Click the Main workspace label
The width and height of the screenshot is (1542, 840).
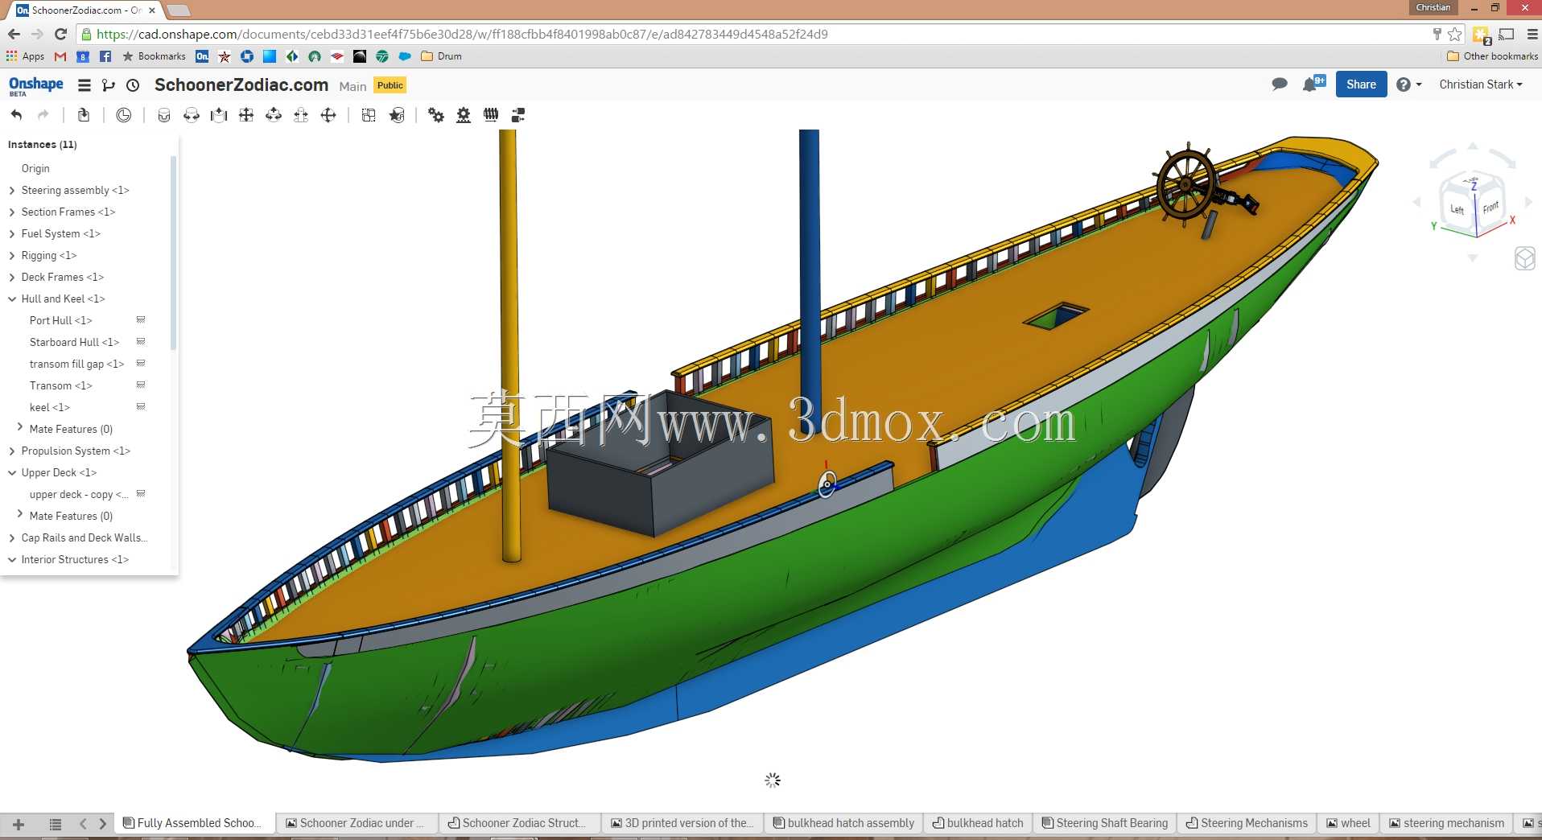(x=353, y=86)
